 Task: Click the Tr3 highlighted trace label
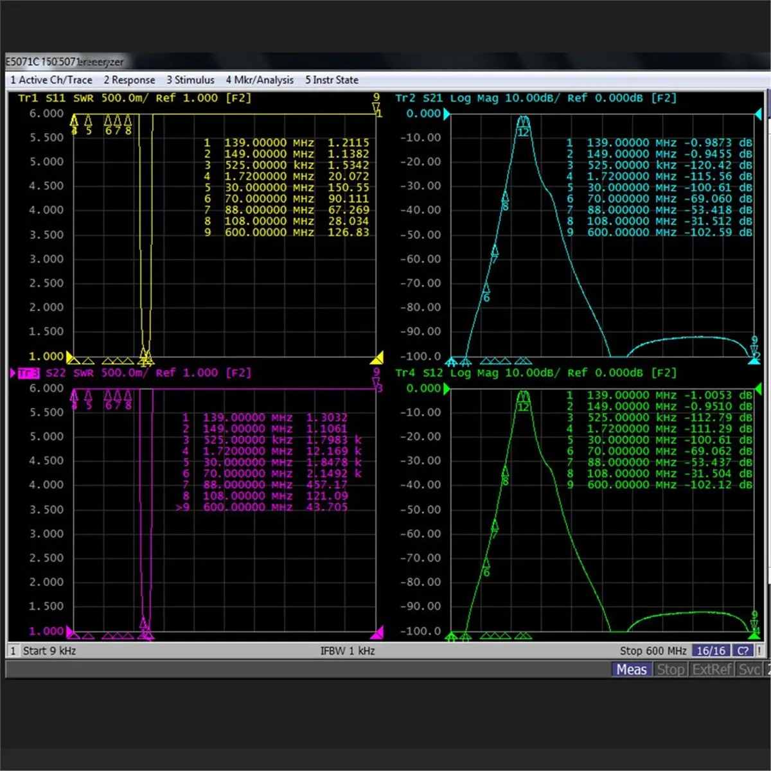pos(28,373)
